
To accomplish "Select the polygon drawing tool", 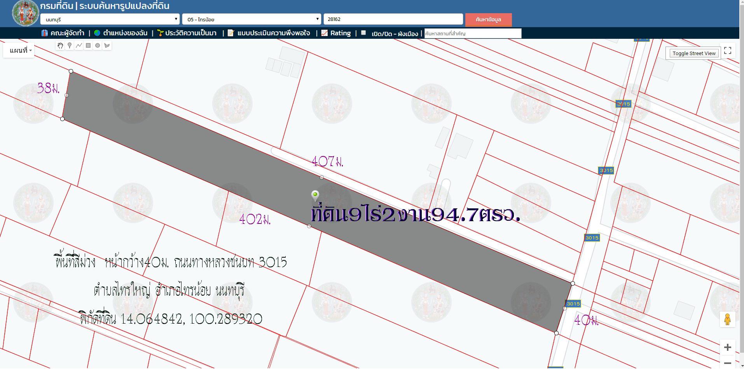I will click(107, 45).
